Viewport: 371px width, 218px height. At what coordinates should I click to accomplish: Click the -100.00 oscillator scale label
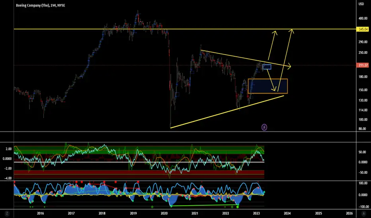pos(363,207)
